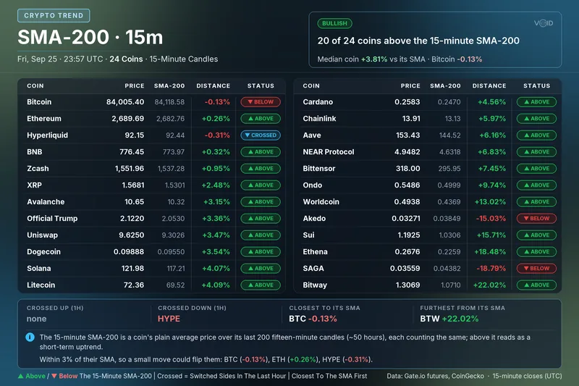Click Cardano's ABOVE status badge
Viewport: 579px width, 386px height.
[536, 102]
